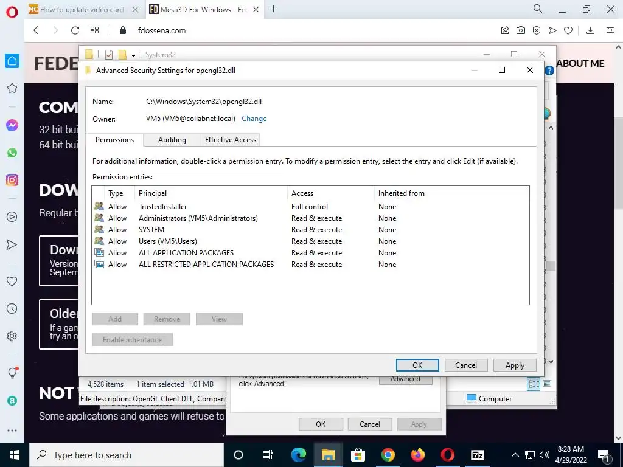Select the TrustedInstaller permission entry
This screenshot has height=467, width=623.
pos(310,207)
